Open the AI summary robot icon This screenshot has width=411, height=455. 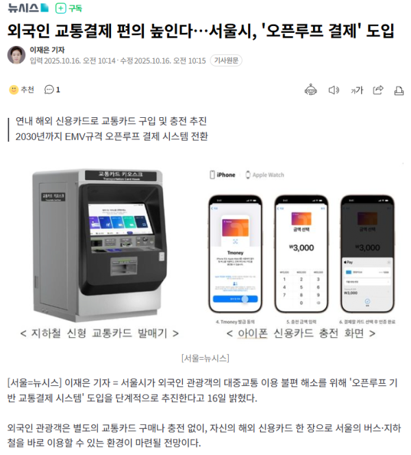click(310, 90)
